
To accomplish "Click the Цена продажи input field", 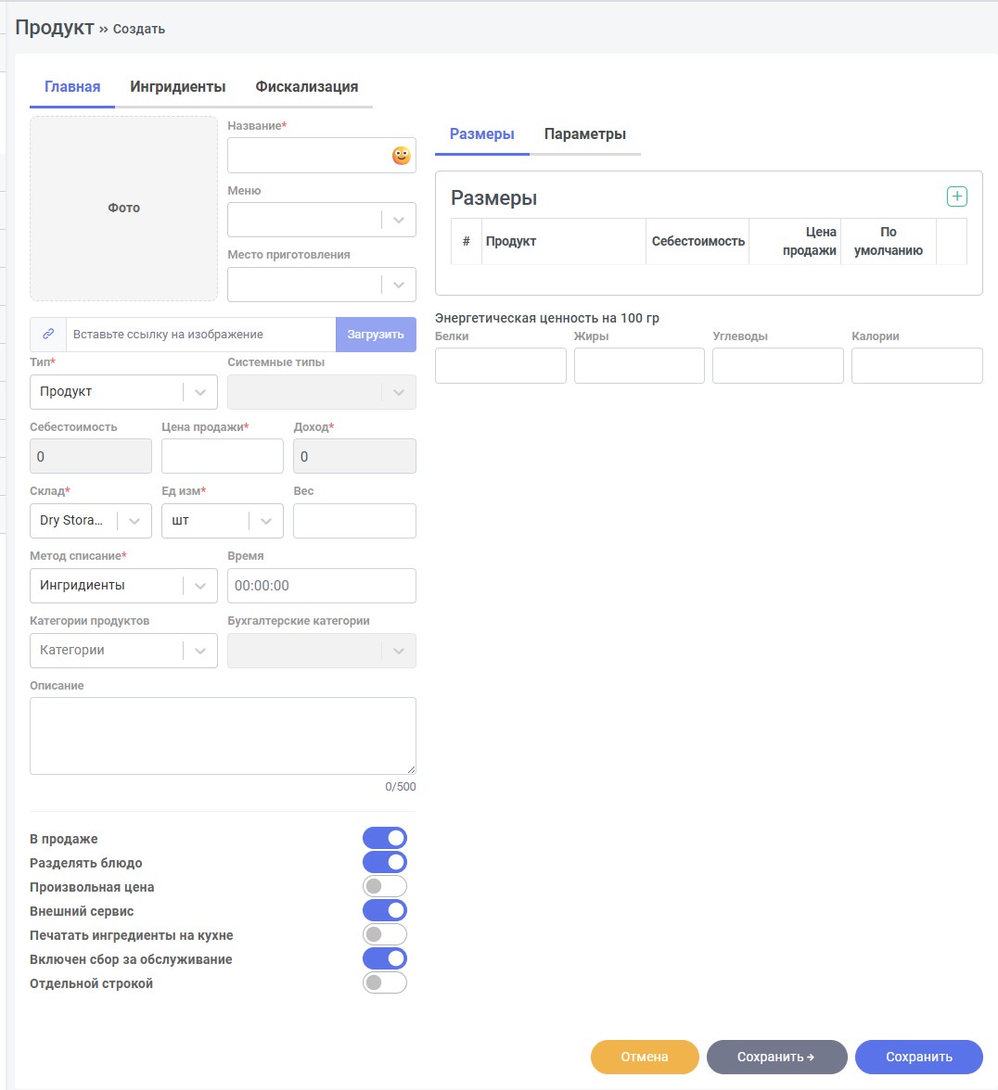I will [223, 456].
